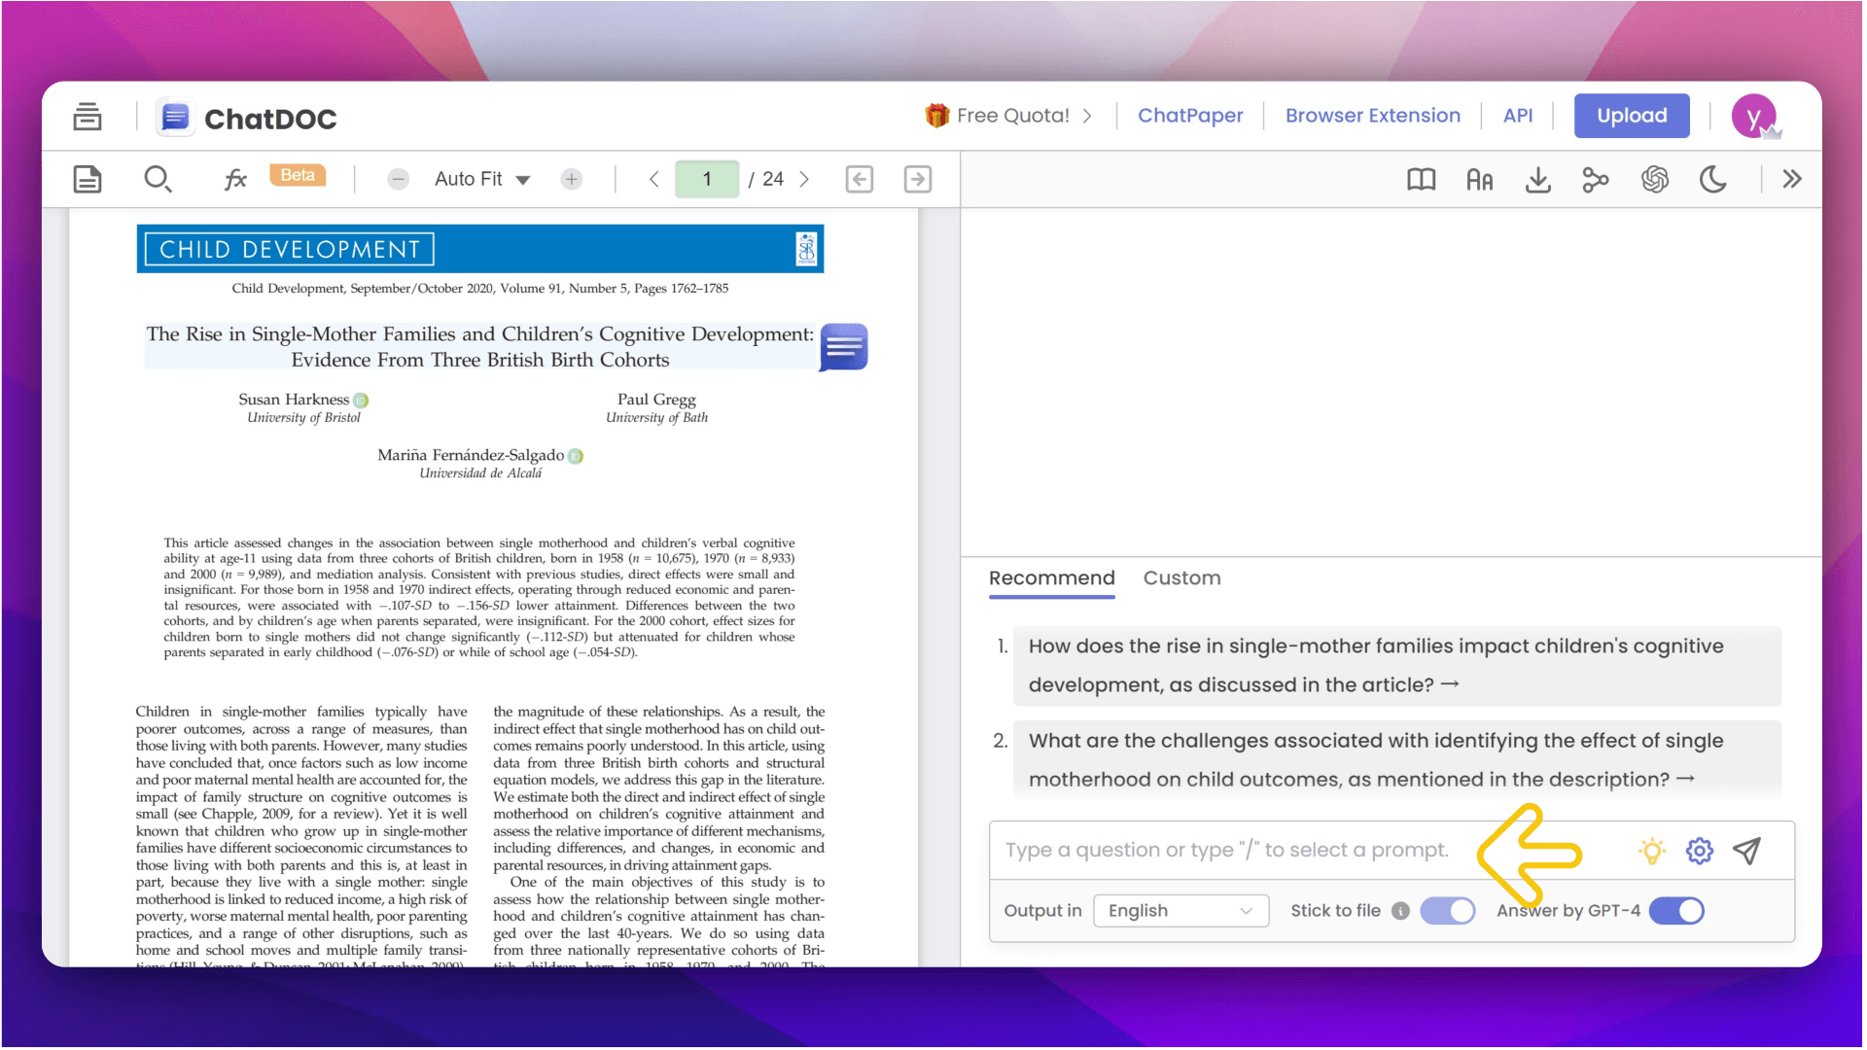Switch to the Custom tab

pos(1181,578)
